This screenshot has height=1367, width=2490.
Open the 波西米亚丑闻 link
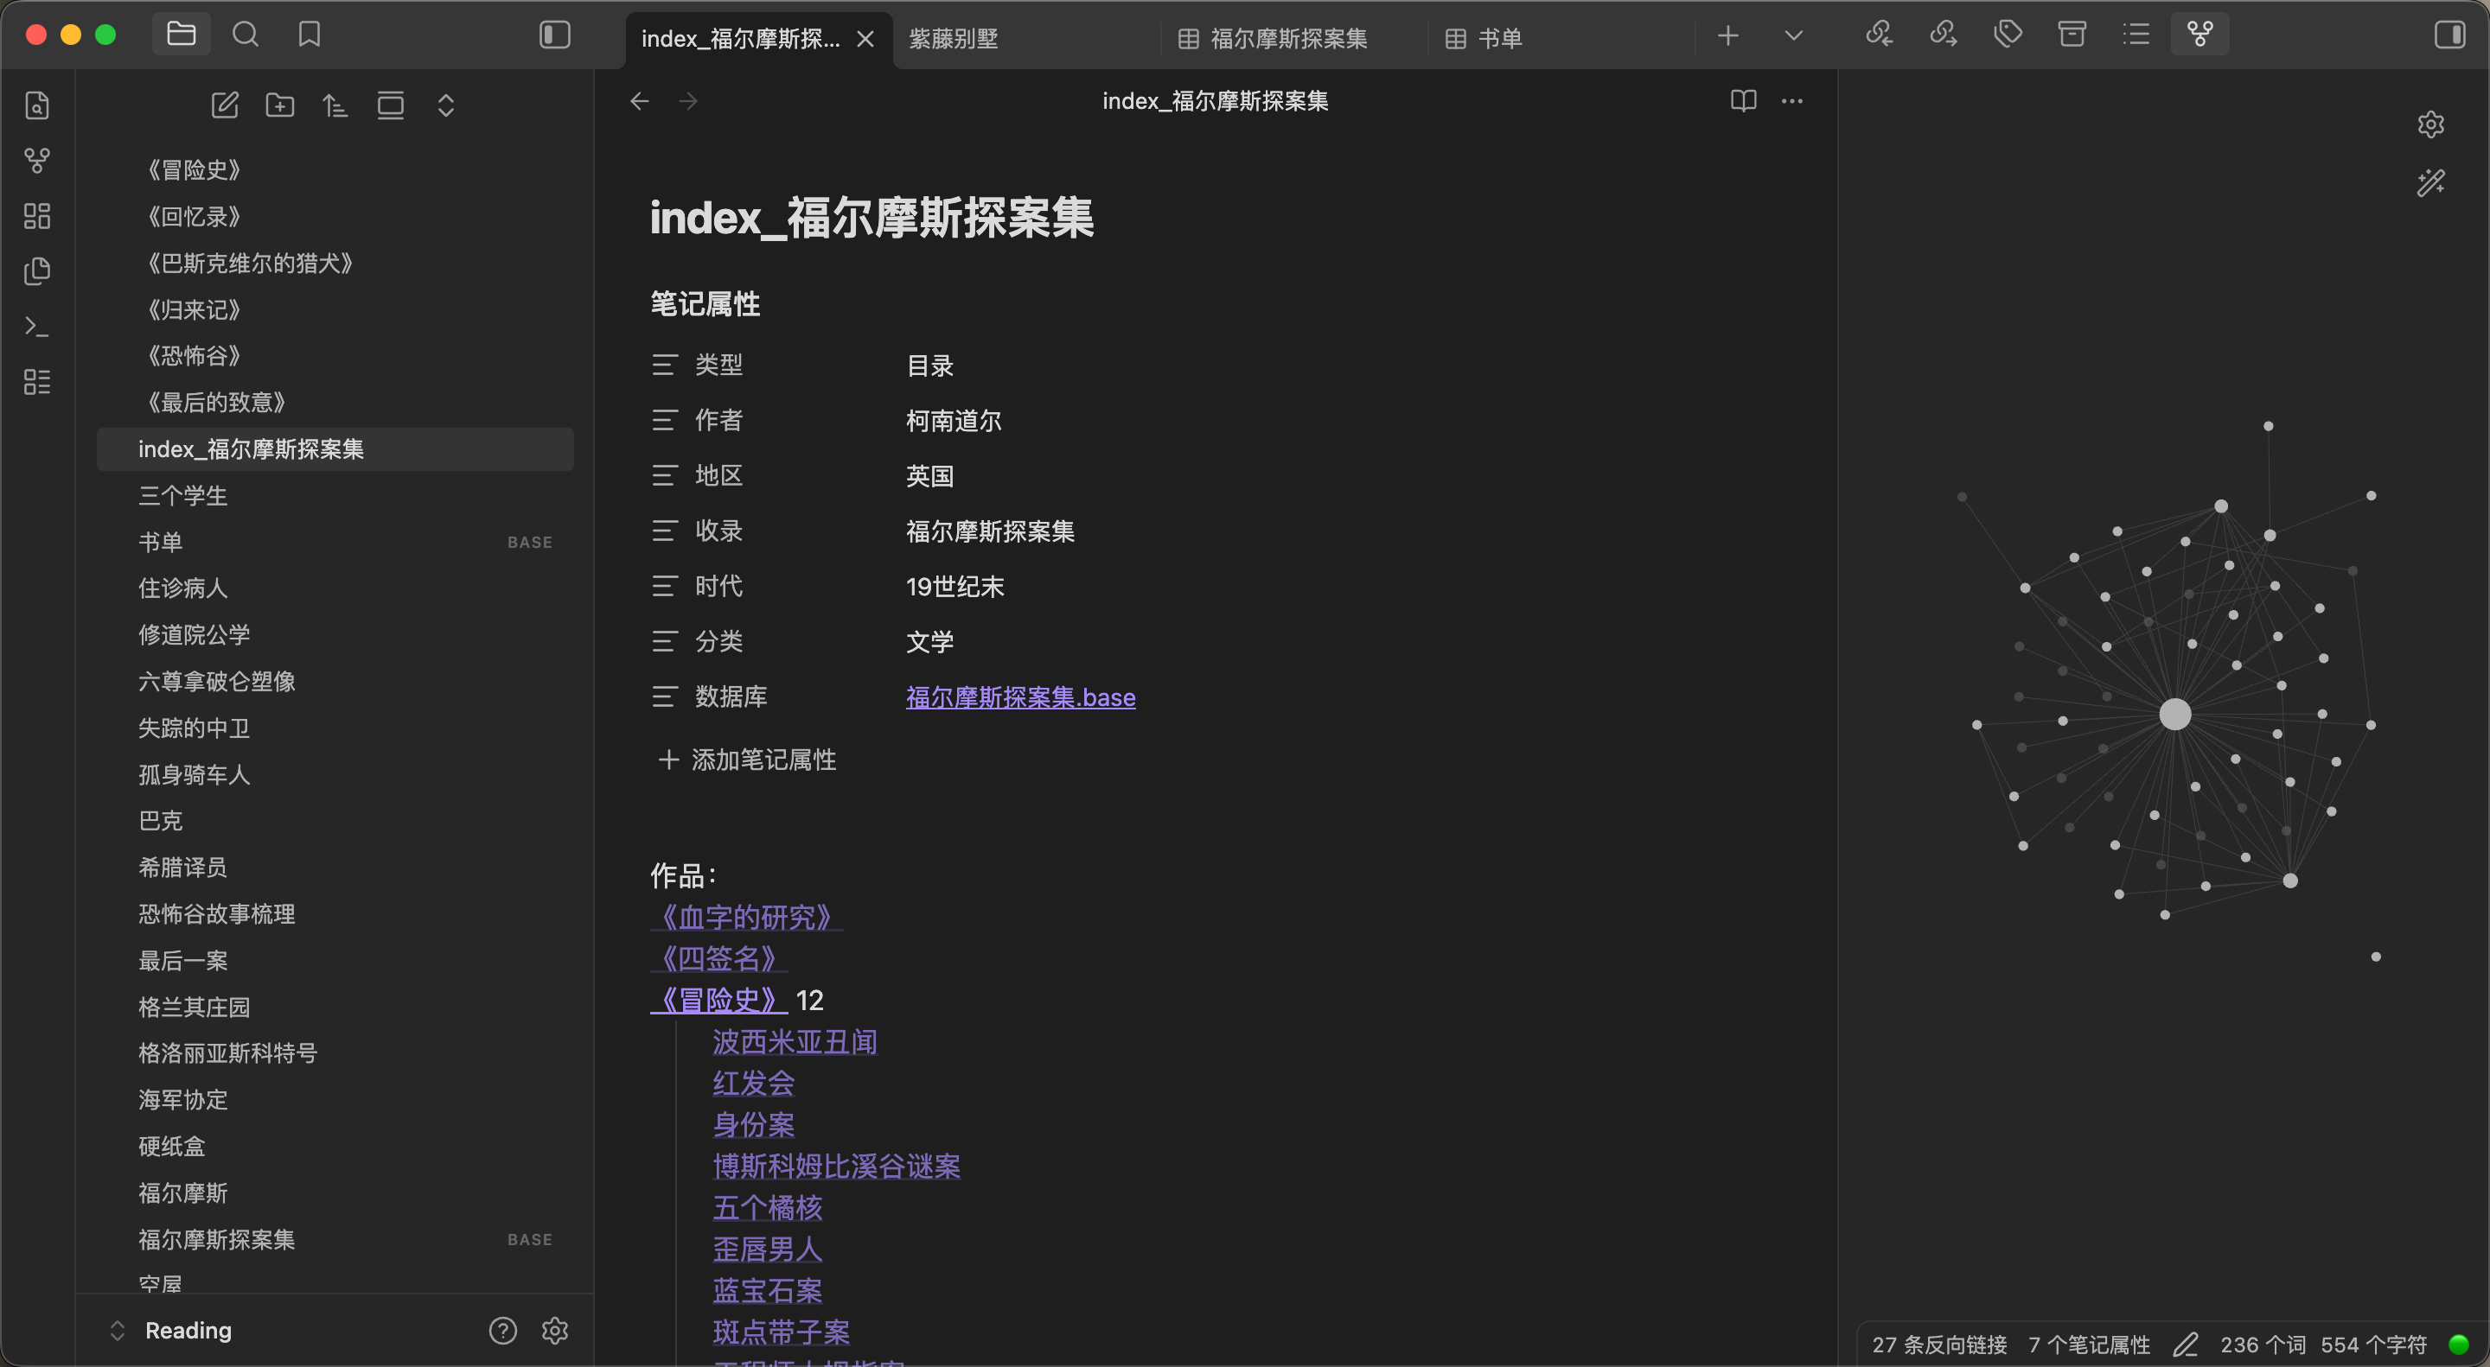[795, 1041]
